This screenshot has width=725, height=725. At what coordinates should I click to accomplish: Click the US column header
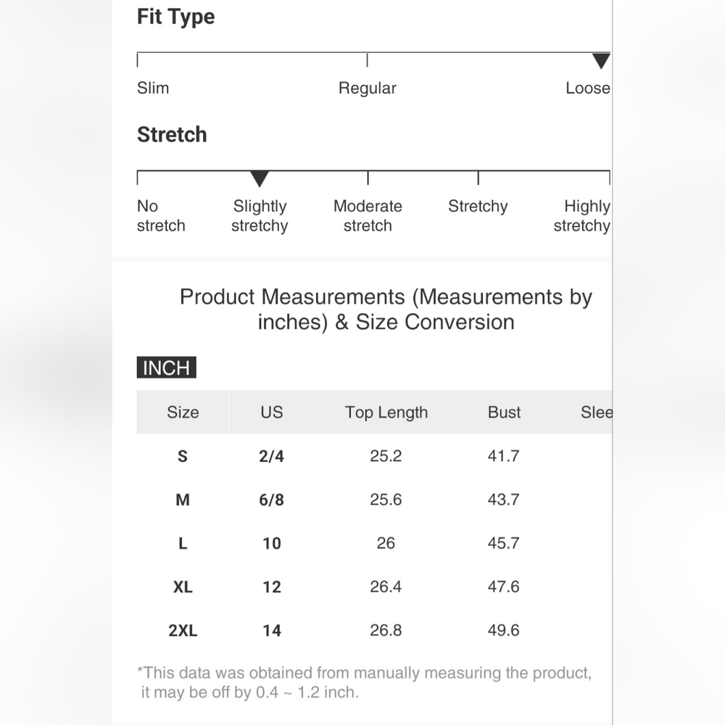click(x=271, y=412)
